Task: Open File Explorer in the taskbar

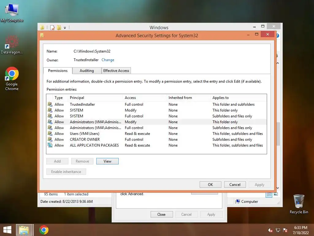Action: tap(24, 230)
